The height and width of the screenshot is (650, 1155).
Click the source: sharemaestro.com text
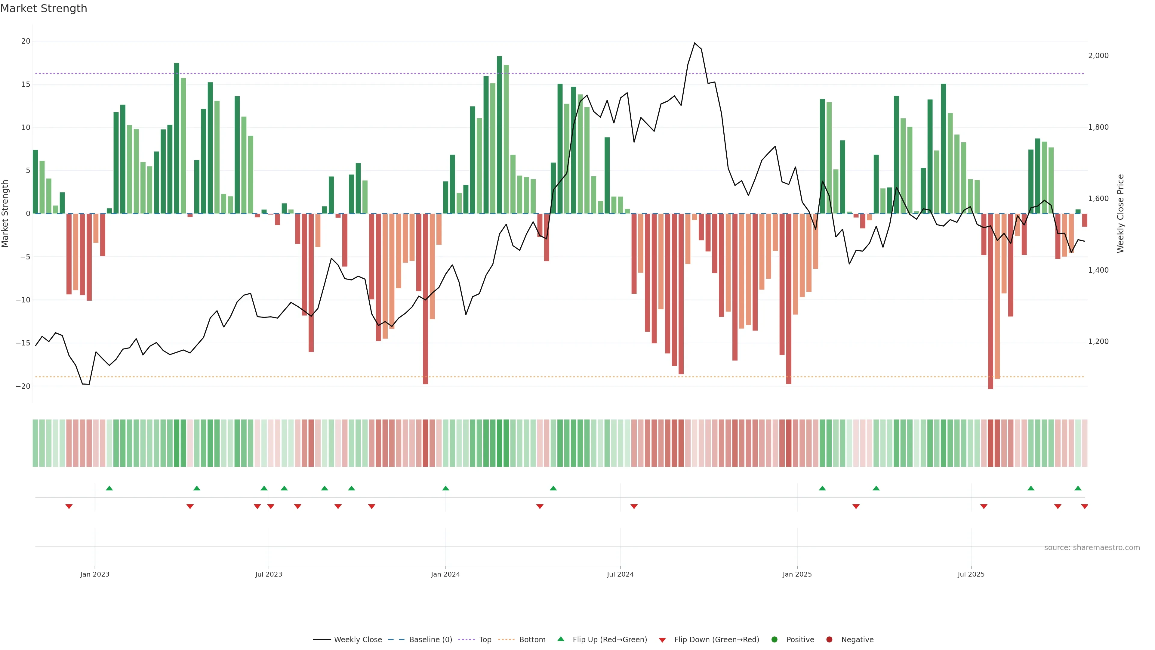(1092, 548)
